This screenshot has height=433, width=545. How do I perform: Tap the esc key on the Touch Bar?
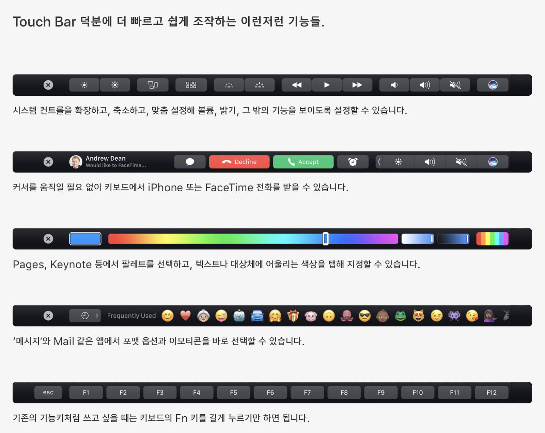[x=48, y=393]
